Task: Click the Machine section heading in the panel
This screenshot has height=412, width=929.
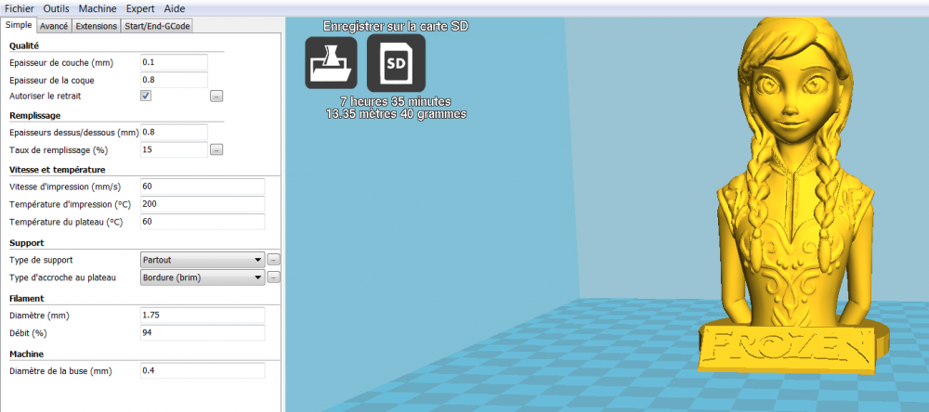Action: click(27, 354)
